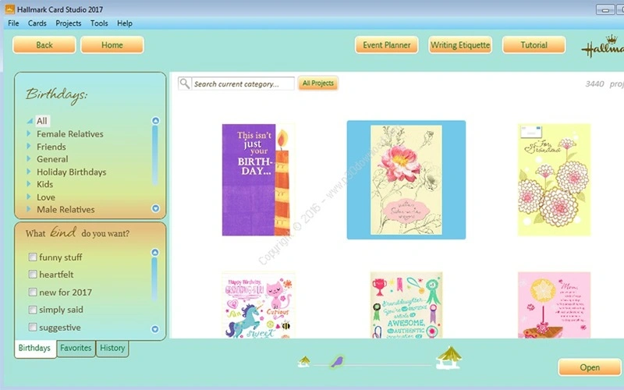Check the 'funny stuff' checkbox
624x390 pixels.
(33, 257)
